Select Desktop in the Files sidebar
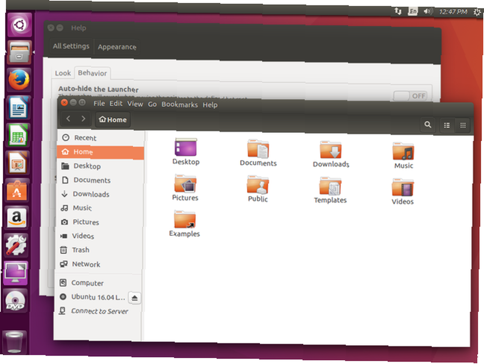The image size is (484, 364). pyautogui.click(x=100, y=166)
